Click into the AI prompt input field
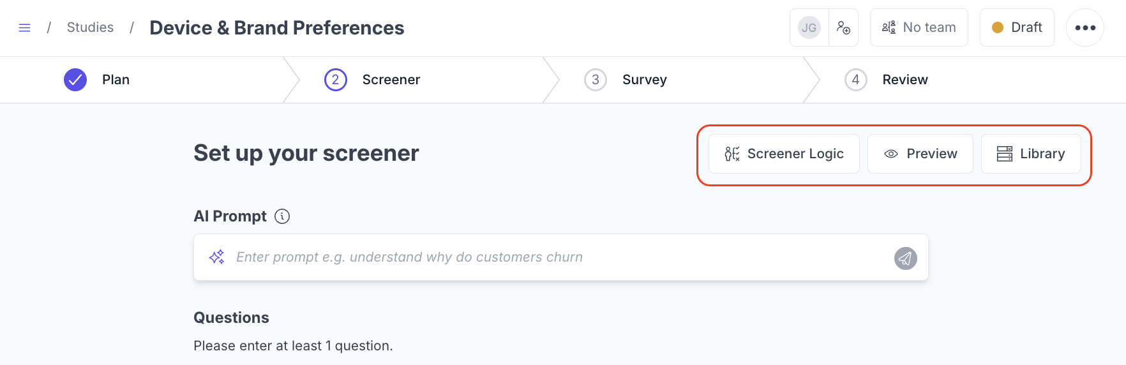Screen dimensions: 1126x365 (x=549, y=257)
